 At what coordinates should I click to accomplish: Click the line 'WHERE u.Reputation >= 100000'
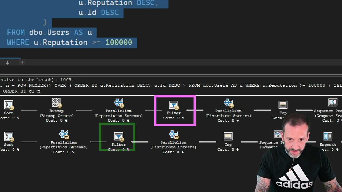(69, 42)
